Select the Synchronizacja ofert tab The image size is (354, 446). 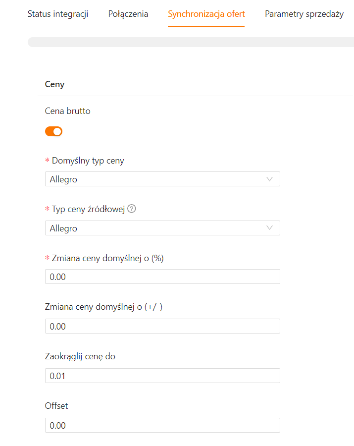pos(206,14)
